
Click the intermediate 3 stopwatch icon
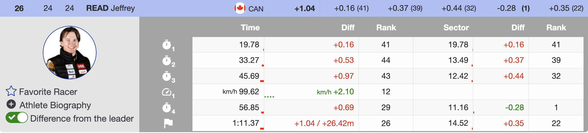coord(167,76)
